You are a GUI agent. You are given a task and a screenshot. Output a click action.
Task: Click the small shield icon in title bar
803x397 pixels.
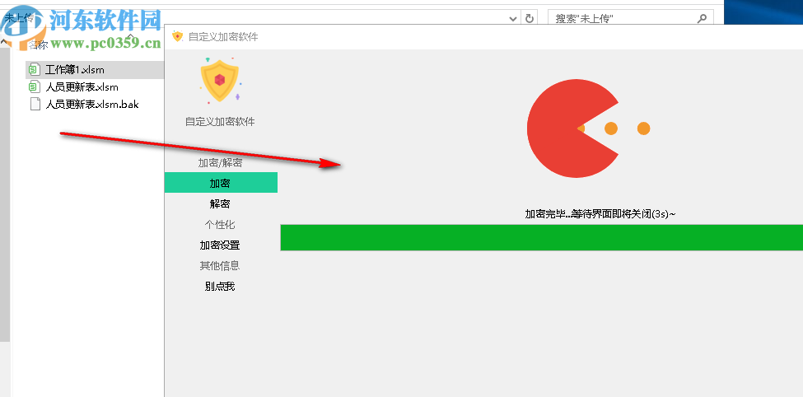click(178, 36)
